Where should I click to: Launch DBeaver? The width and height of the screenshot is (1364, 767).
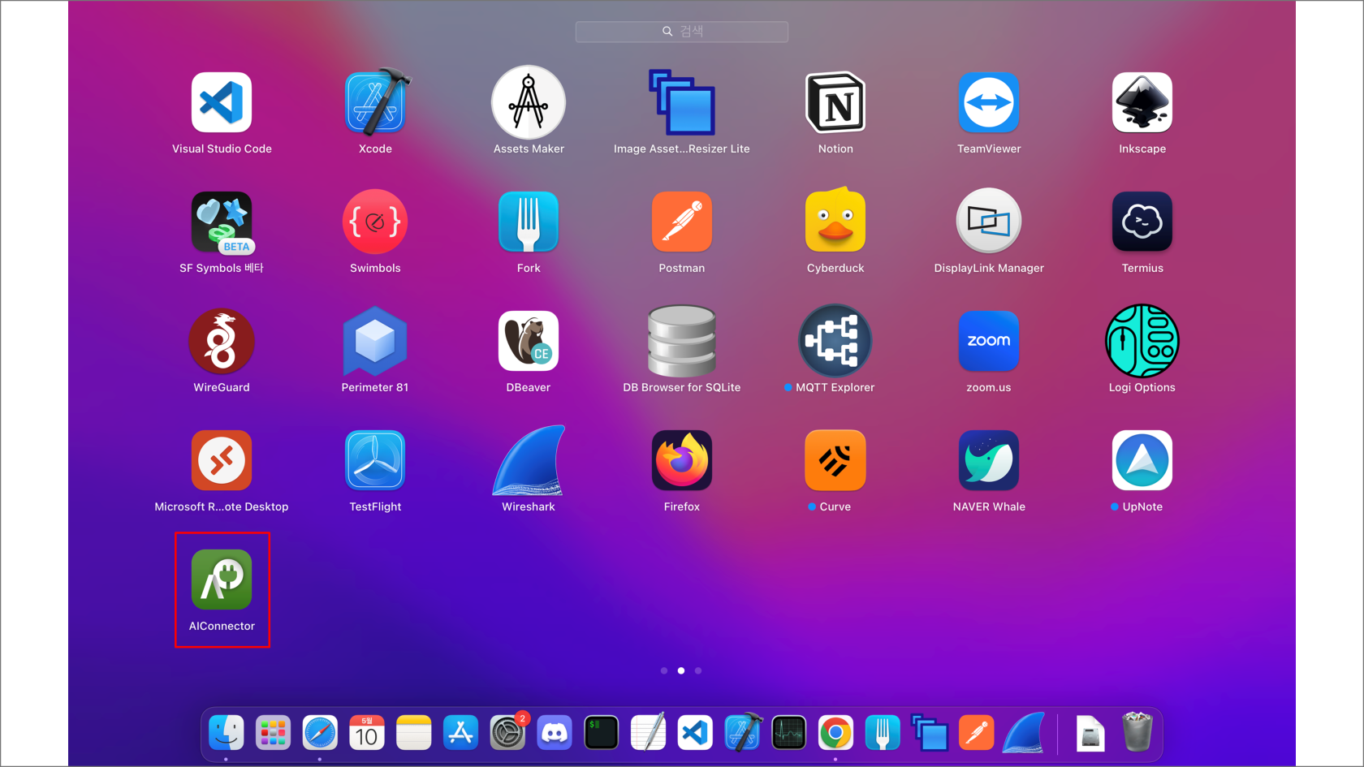coord(529,342)
